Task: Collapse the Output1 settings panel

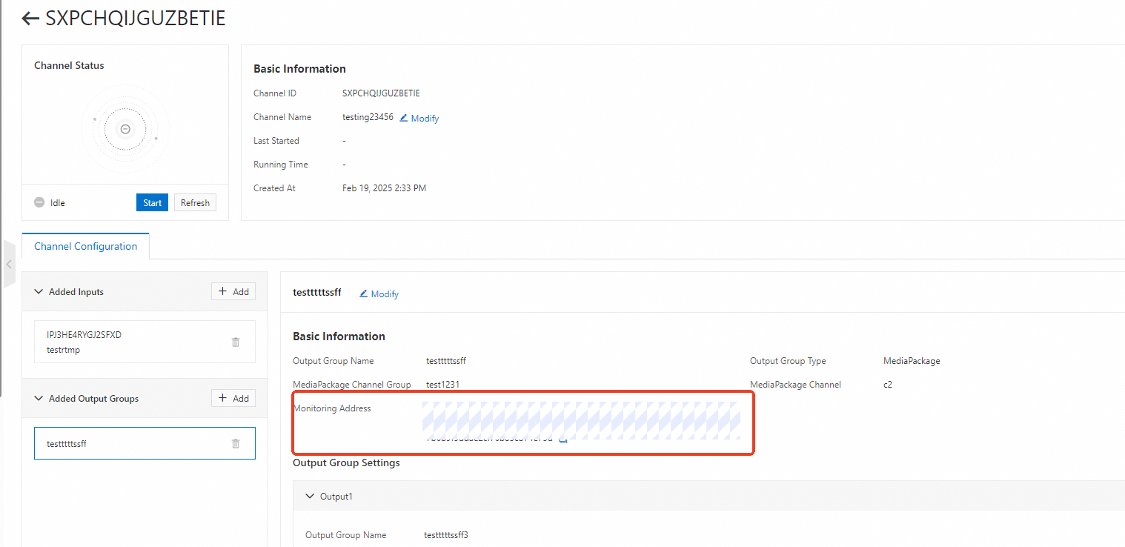Action: tap(311, 496)
